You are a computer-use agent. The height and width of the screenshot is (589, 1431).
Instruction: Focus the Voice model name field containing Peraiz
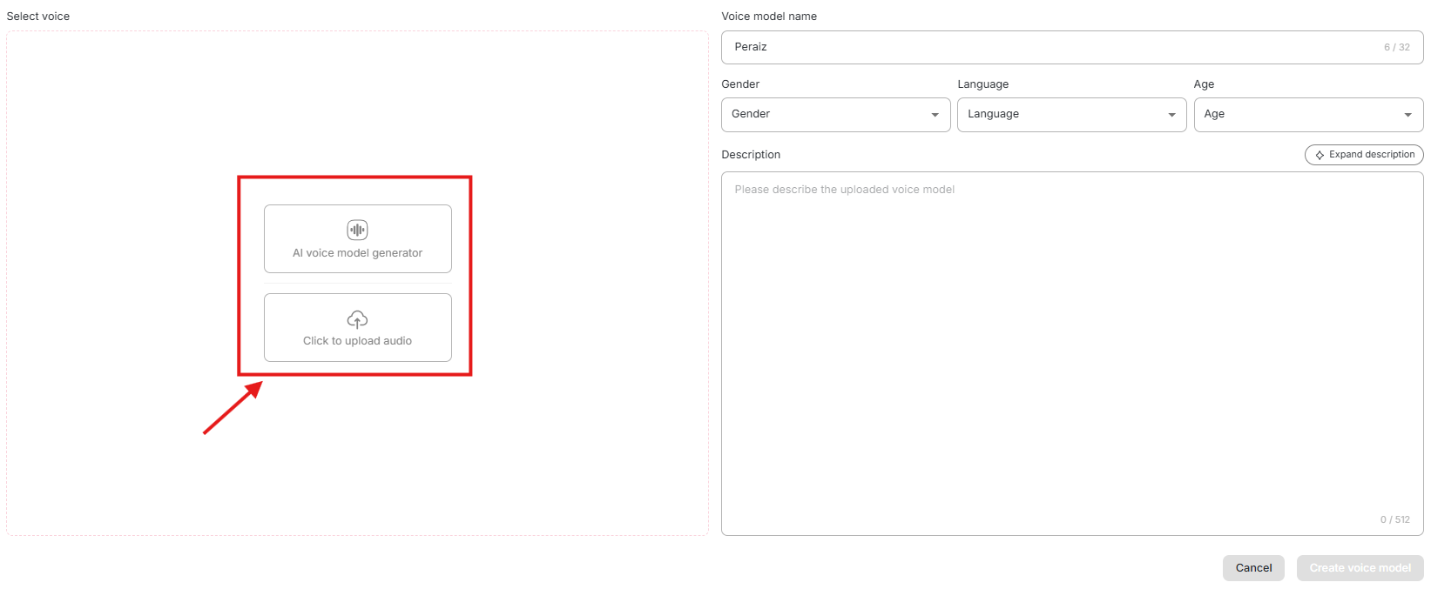(x=1045, y=47)
